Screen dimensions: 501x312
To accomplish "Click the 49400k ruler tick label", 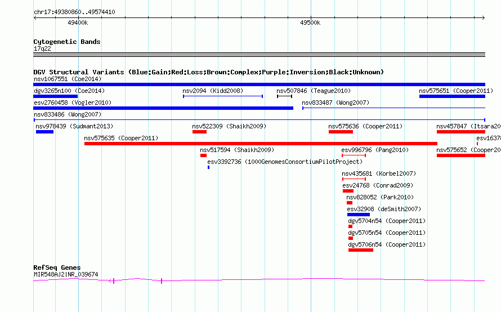I will [78, 23].
